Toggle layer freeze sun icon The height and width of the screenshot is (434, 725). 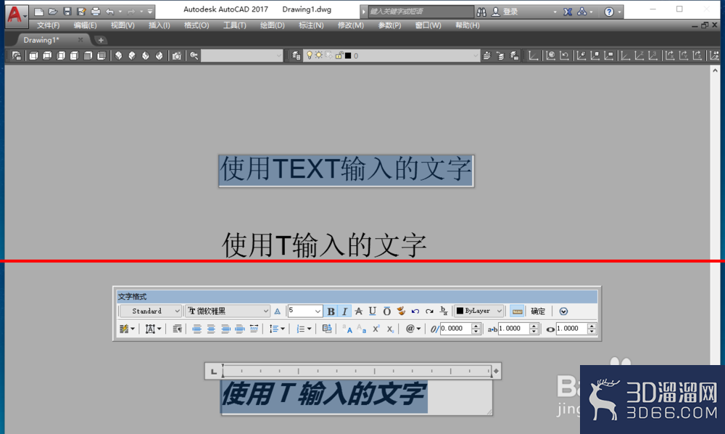(x=318, y=56)
